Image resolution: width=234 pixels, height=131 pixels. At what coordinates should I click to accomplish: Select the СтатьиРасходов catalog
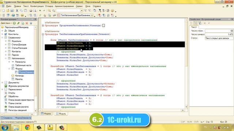click(19, 48)
